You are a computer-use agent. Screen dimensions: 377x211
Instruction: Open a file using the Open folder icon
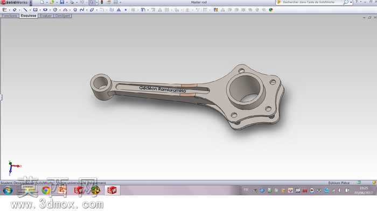tap(52, 2)
